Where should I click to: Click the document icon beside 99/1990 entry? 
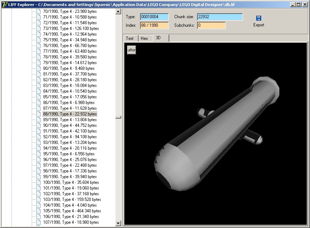pyautogui.click(x=39, y=177)
